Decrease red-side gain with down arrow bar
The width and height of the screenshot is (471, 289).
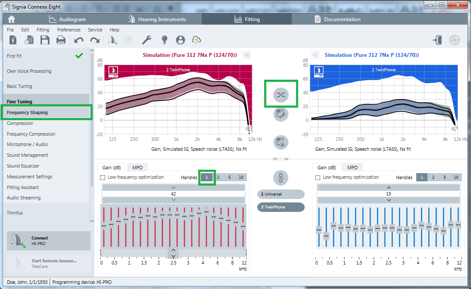(174, 200)
